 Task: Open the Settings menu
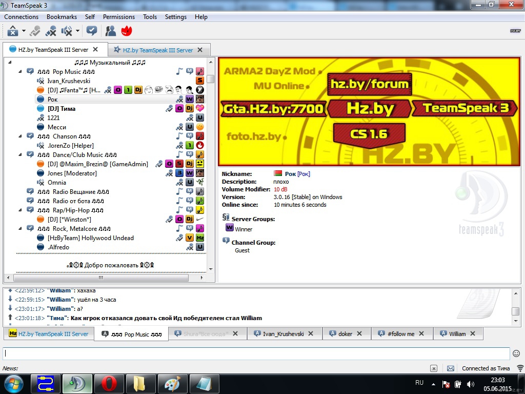pos(176,17)
